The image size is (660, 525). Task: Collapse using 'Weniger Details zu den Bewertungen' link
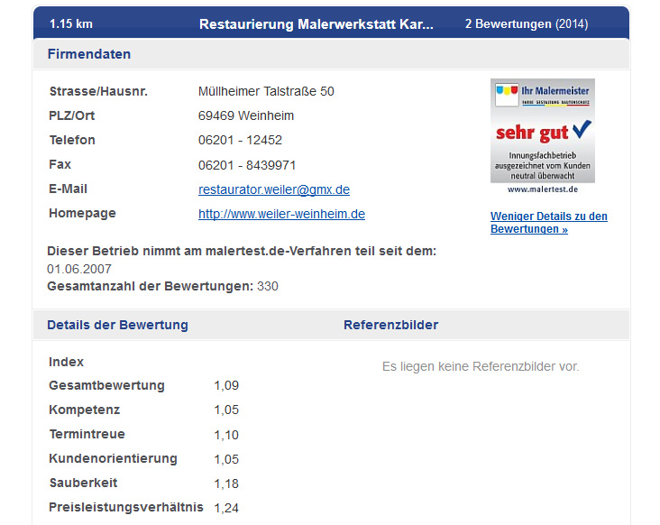pos(548,223)
